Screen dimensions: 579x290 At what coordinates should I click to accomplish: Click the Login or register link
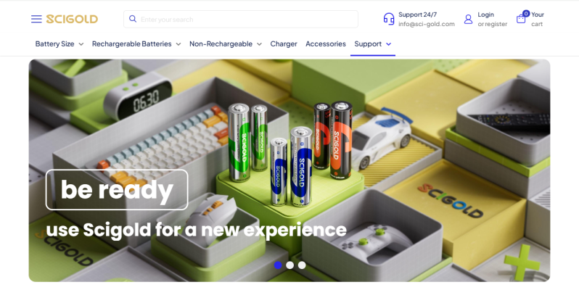[492, 19]
